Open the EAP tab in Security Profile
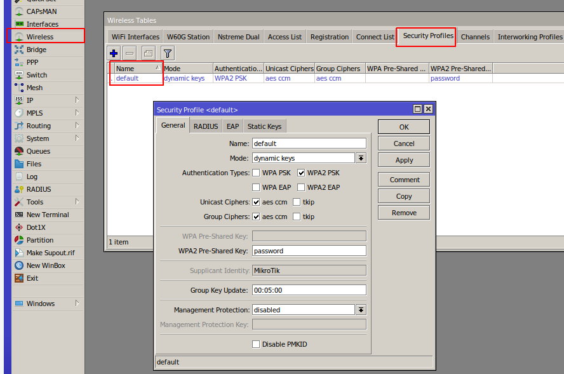 point(232,126)
